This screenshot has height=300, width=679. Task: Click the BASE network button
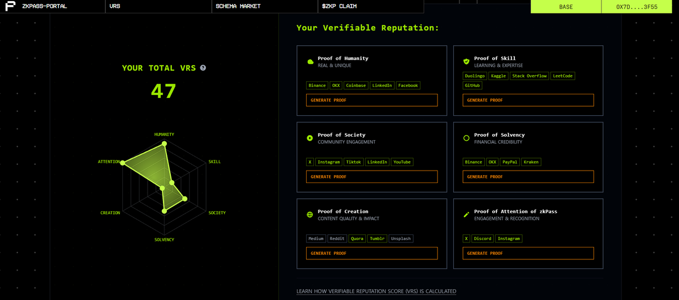566,7
